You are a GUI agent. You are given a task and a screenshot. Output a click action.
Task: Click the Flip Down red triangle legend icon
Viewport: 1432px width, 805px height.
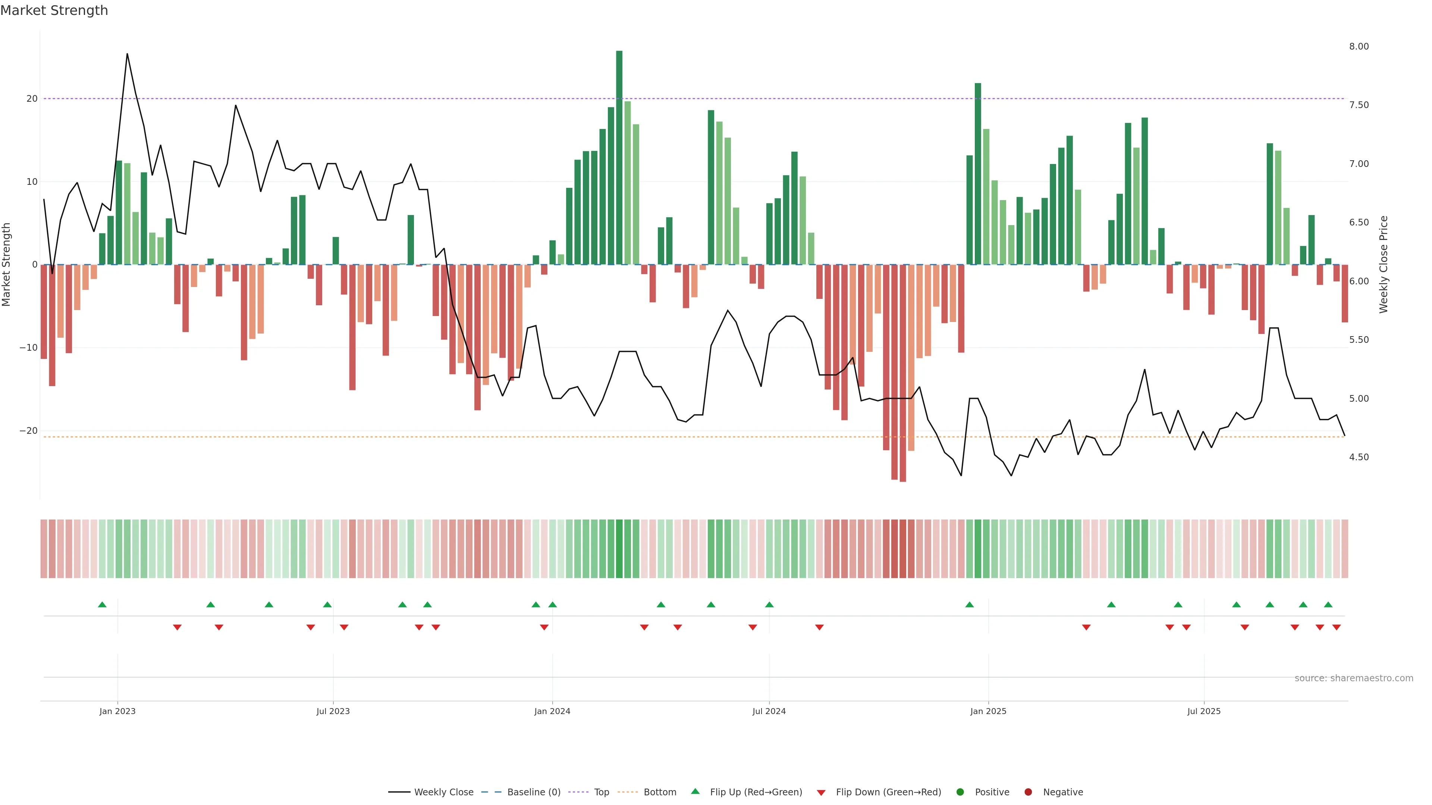(x=821, y=792)
